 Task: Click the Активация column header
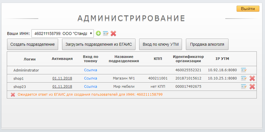[x=62, y=59]
